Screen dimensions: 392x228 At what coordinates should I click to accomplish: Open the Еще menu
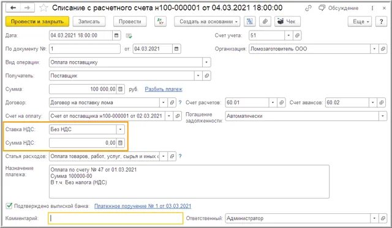360,21
